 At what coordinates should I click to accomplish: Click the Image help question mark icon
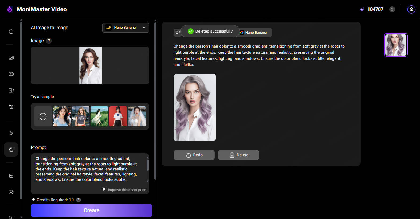49,41
